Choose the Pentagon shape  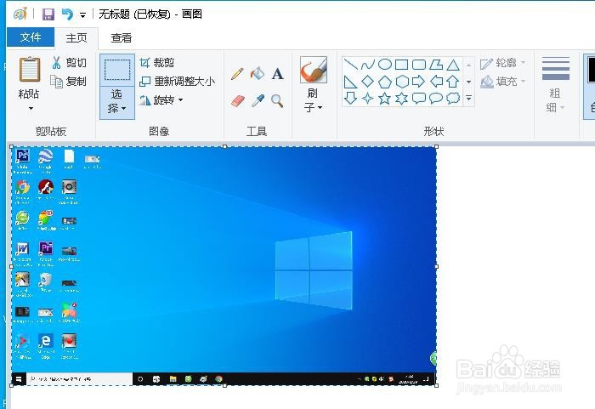coord(385,82)
